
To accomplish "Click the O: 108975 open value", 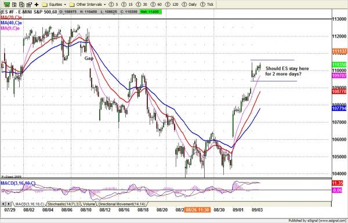I will coord(68,12).
